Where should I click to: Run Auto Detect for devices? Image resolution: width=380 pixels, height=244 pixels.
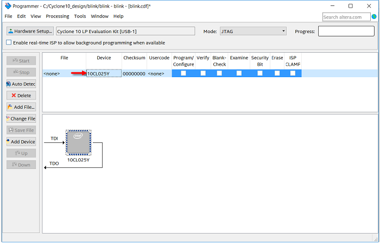(21, 84)
